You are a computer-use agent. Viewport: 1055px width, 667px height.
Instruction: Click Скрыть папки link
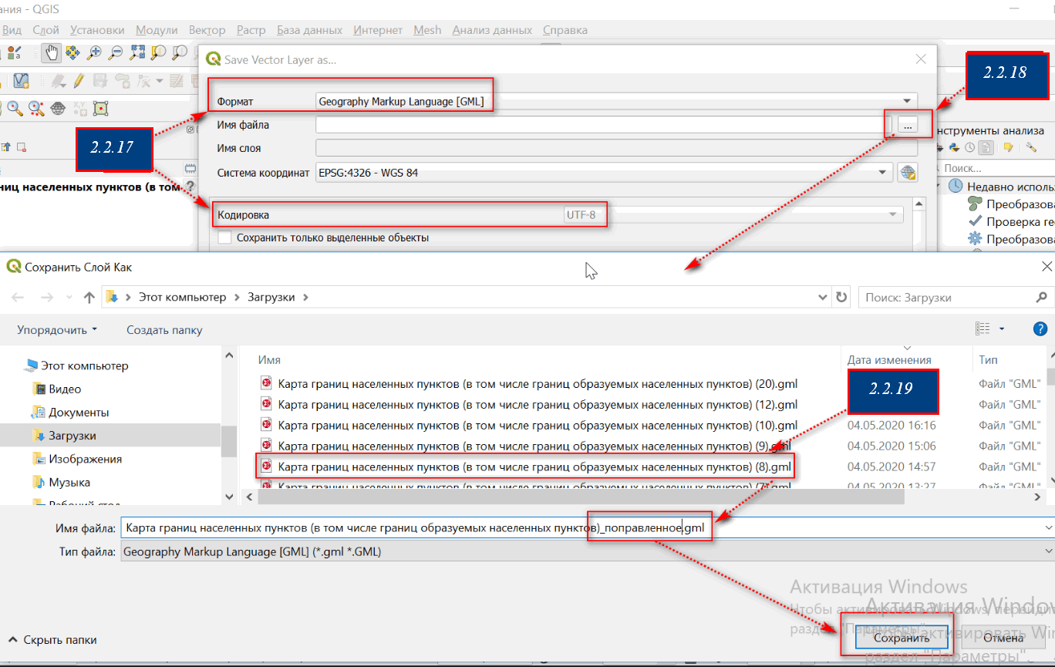(x=52, y=639)
